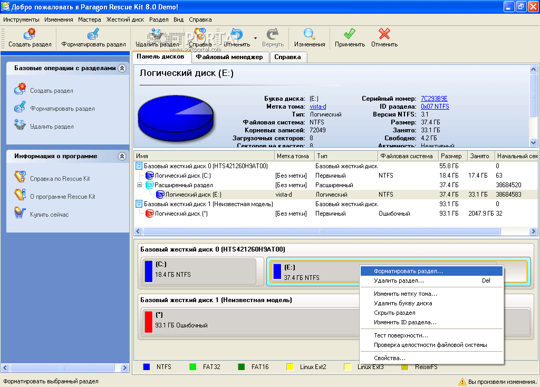The image size is (540, 387).
Task: Click the sidebar horizontal scrollbar left arrow
Action: pyautogui.click(x=5, y=367)
